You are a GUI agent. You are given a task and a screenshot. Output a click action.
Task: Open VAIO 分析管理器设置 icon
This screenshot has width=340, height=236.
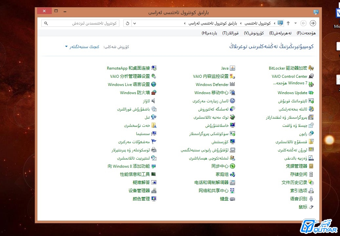[x=154, y=76]
